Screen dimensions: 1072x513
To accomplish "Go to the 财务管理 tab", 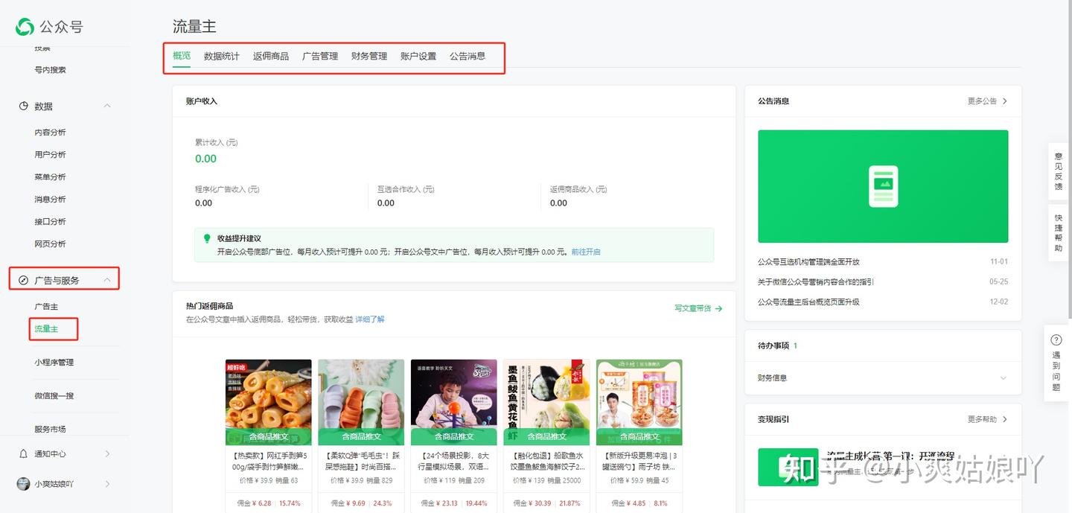I will point(369,56).
